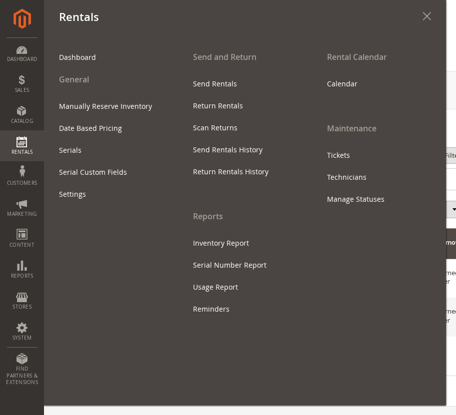The width and height of the screenshot is (456, 415).
Task: Open the Technicians page
Action: [346, 177]
